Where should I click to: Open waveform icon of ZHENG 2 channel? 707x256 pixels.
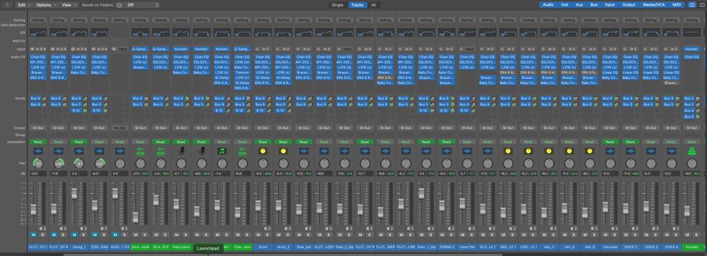point(447,151)
